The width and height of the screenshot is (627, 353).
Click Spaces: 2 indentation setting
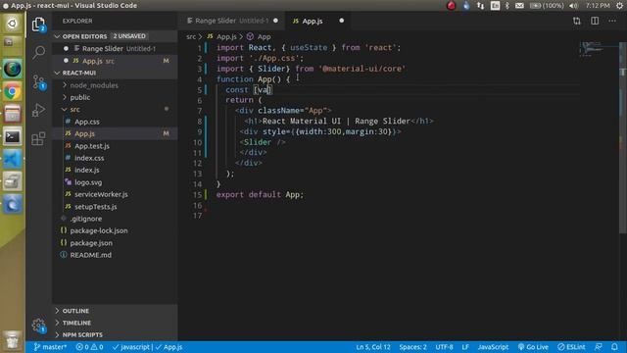tap(412, 347)
